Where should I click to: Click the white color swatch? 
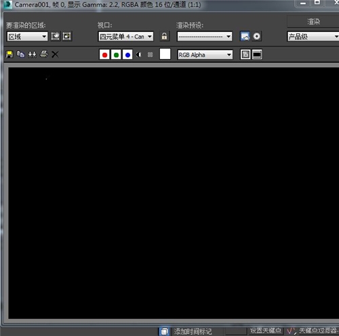click(x=165, y=54)
